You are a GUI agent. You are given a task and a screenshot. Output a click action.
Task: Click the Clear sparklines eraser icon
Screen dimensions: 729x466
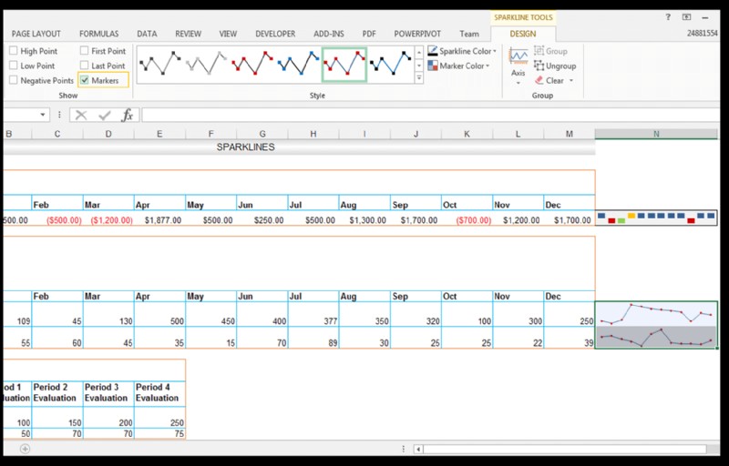click(x=539, y=80)
